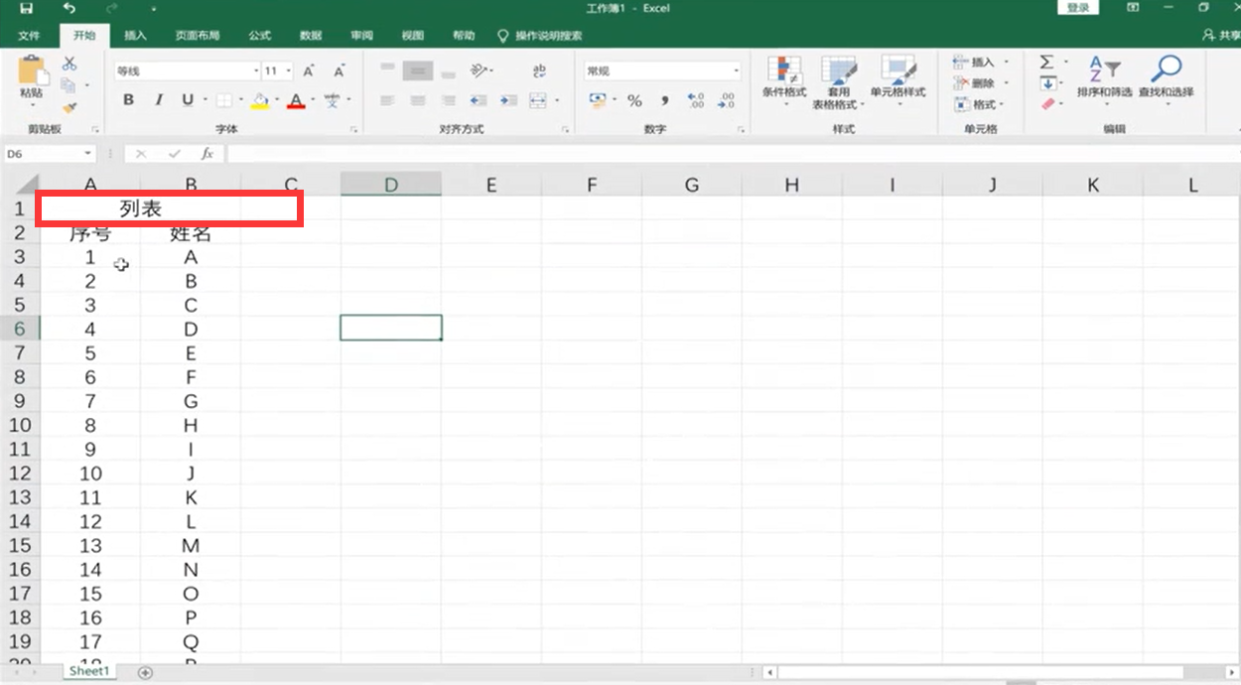Switch to the Formulas (公式) tab
The image size is (1241, 685).
tap(259, 36)
